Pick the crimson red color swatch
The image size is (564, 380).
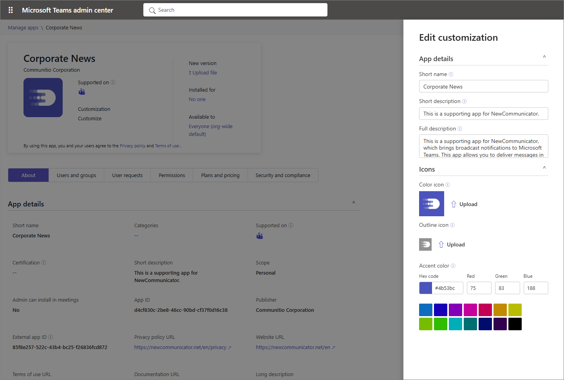(x=485, y=310)
